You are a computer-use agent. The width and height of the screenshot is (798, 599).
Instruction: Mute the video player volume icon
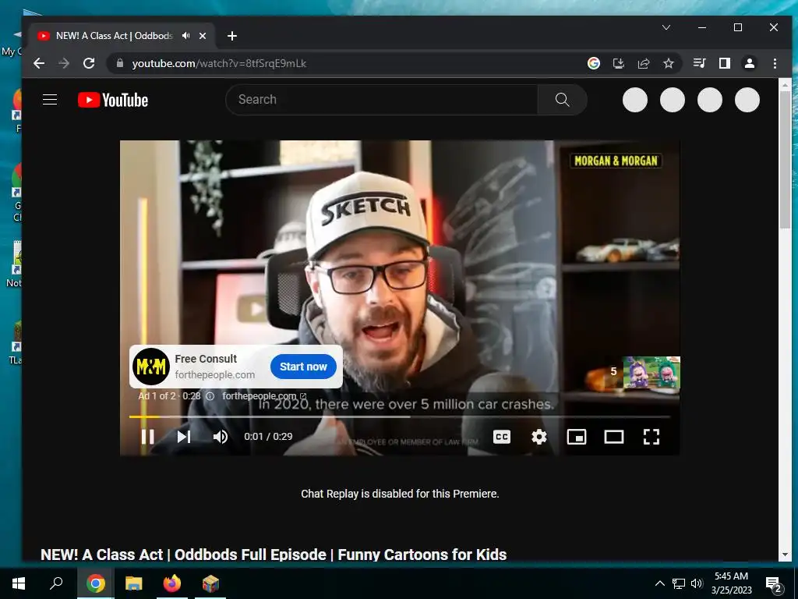pyautogui.click(x=221, y=437)
